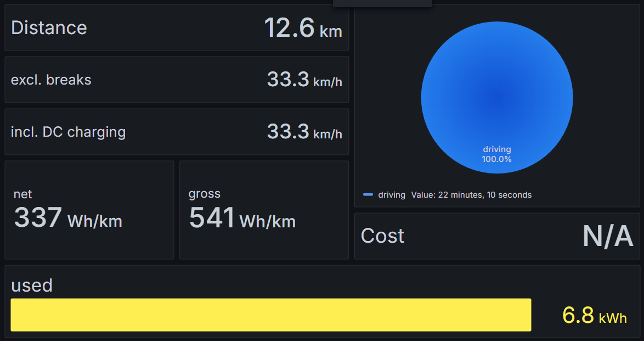Click the yellow used energy bar gauge
Screen dimensions: 644x341
click(271, 315)
